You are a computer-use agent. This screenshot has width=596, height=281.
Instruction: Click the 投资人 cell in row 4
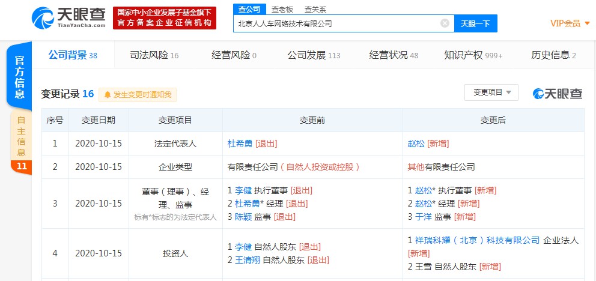175,253
